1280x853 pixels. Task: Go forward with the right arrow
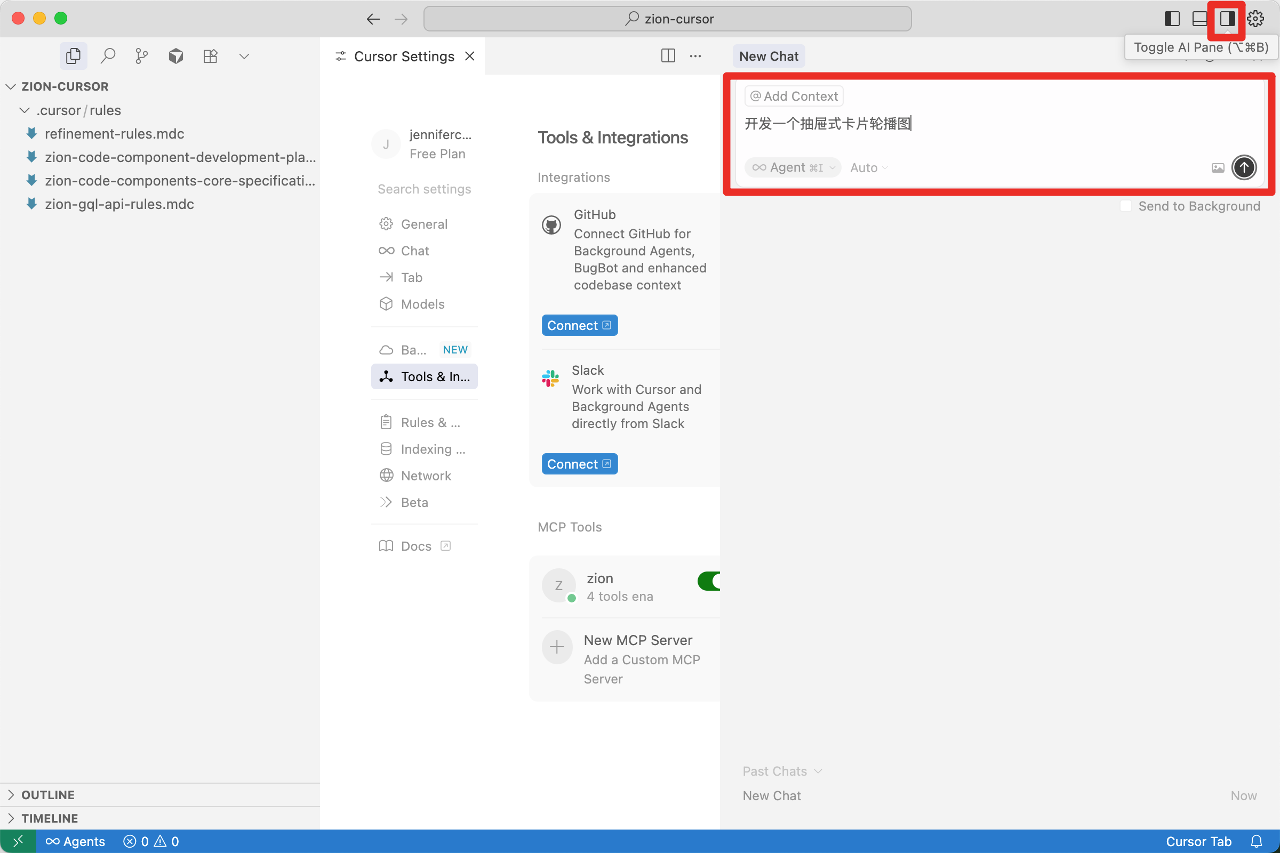pyautogui.click(x=401, y=19)
